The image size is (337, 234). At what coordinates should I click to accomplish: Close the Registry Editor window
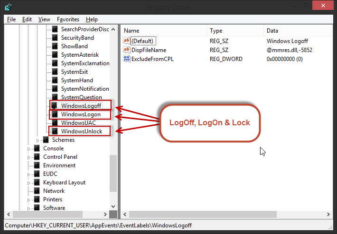point(323,5)
